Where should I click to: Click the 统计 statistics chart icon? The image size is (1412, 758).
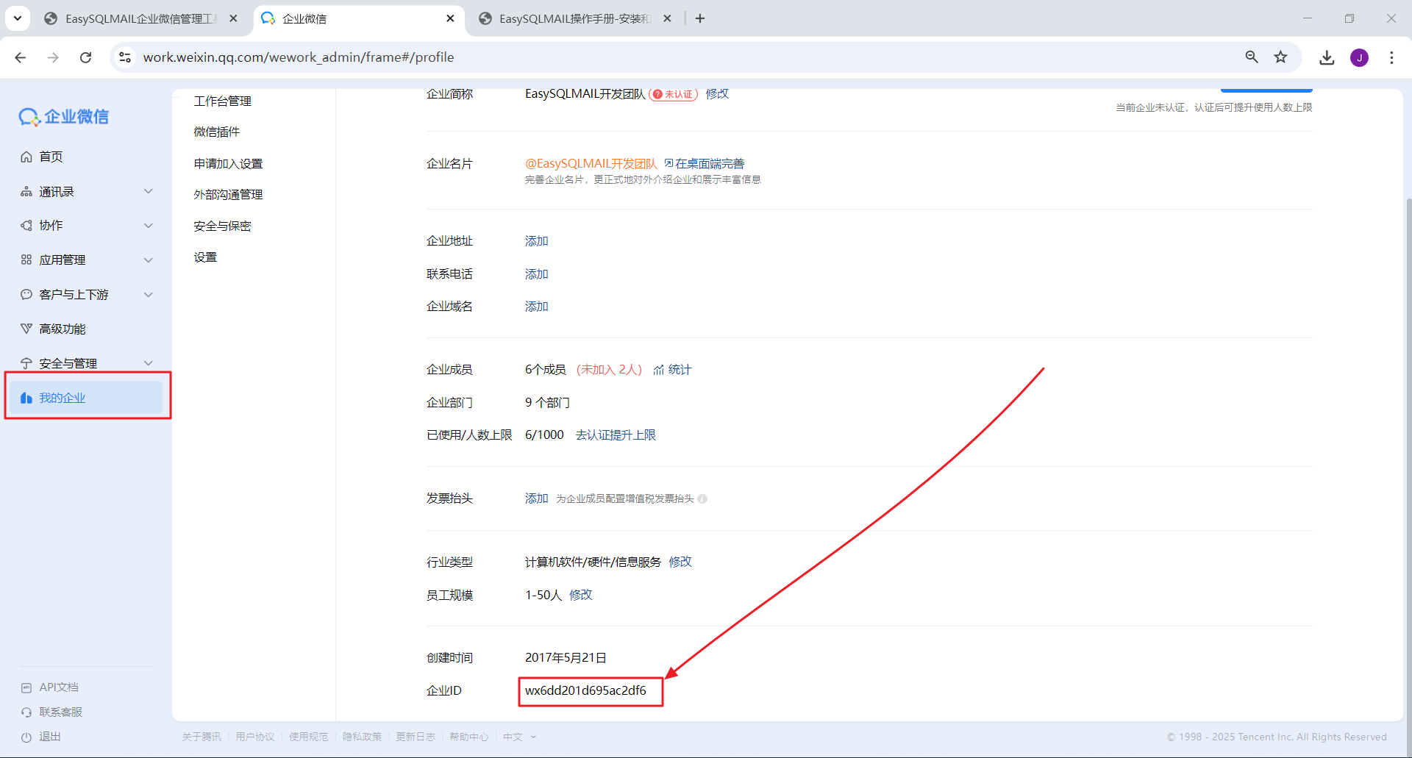coord(658,370)
